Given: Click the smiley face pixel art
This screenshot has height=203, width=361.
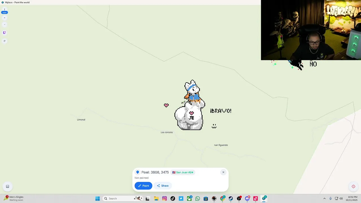Looking at the screenshot, I should (x=214, y=126).
